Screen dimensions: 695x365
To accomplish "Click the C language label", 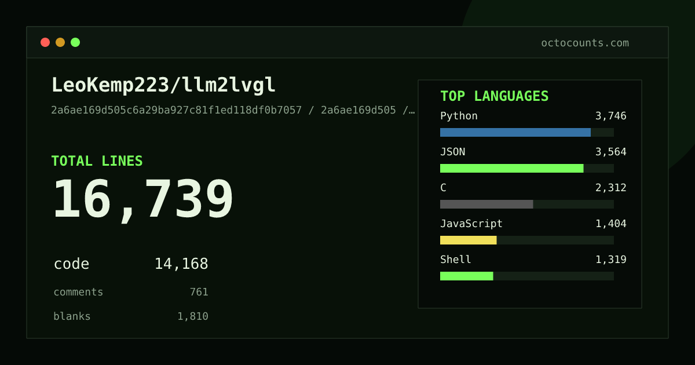I will point(443,188).
